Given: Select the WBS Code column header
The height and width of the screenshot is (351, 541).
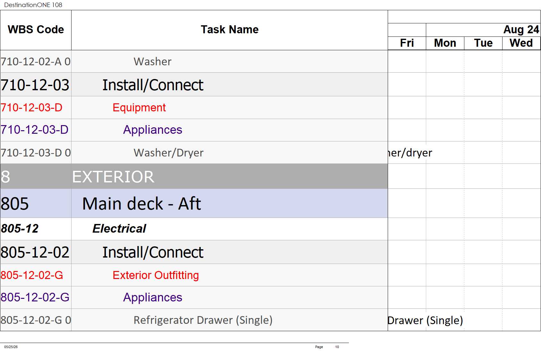Looking at the screenshot, I should (36, 30).
